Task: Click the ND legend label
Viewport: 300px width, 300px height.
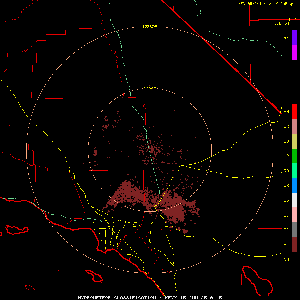Action: coord(286,260)
